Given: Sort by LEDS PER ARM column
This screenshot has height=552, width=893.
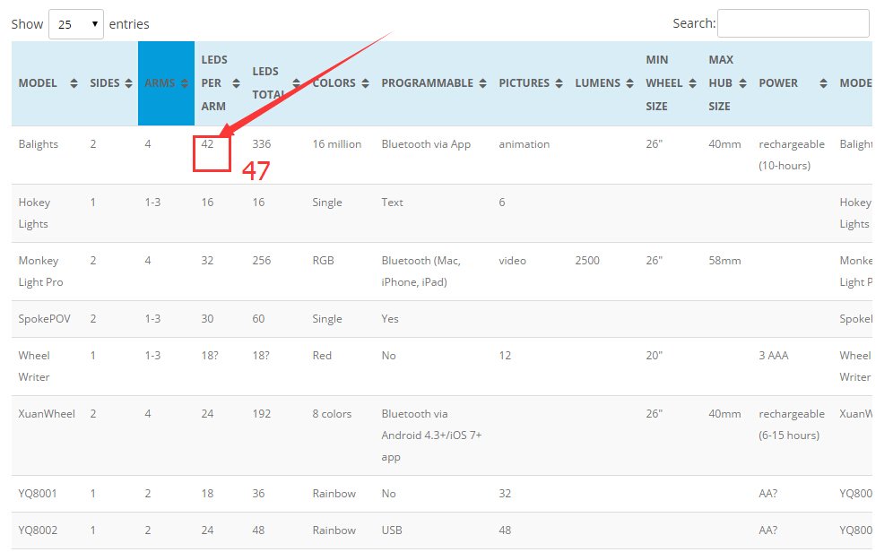Looking at the screenshot, I should (x=220, y=83).
